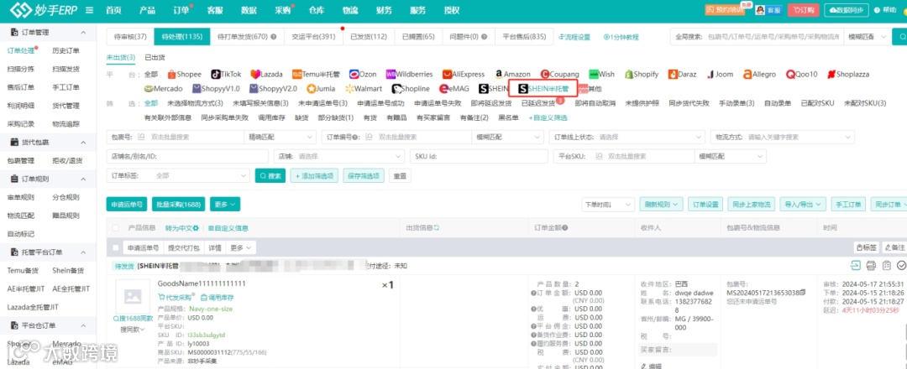
Task: Click the refresh icon next to 出货信息
Action: pos(437,227)
